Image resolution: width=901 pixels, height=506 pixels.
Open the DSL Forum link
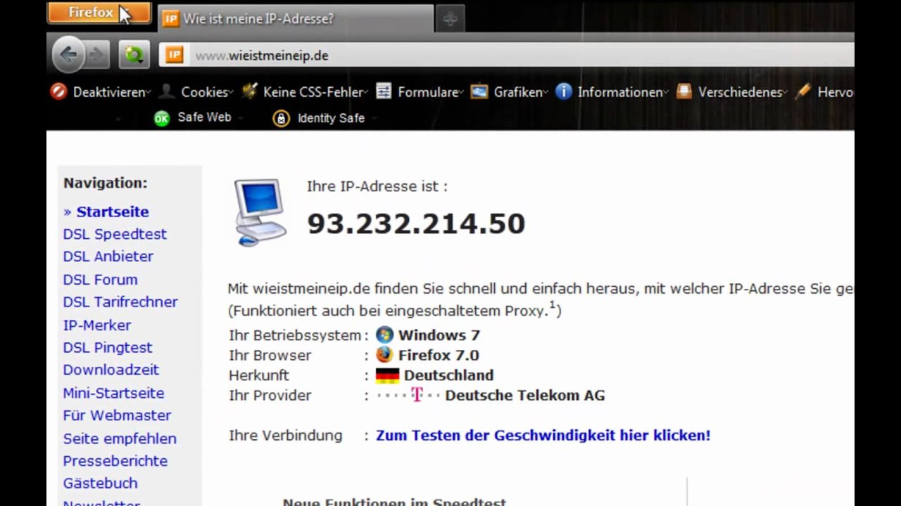[100, 280]
